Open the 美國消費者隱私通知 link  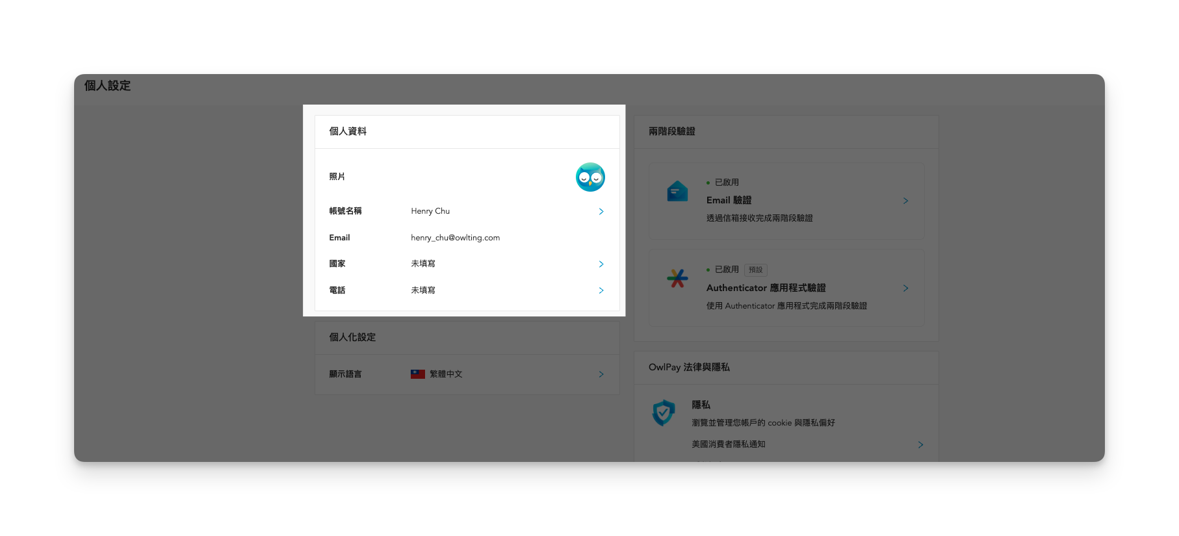tap(729, 444)
